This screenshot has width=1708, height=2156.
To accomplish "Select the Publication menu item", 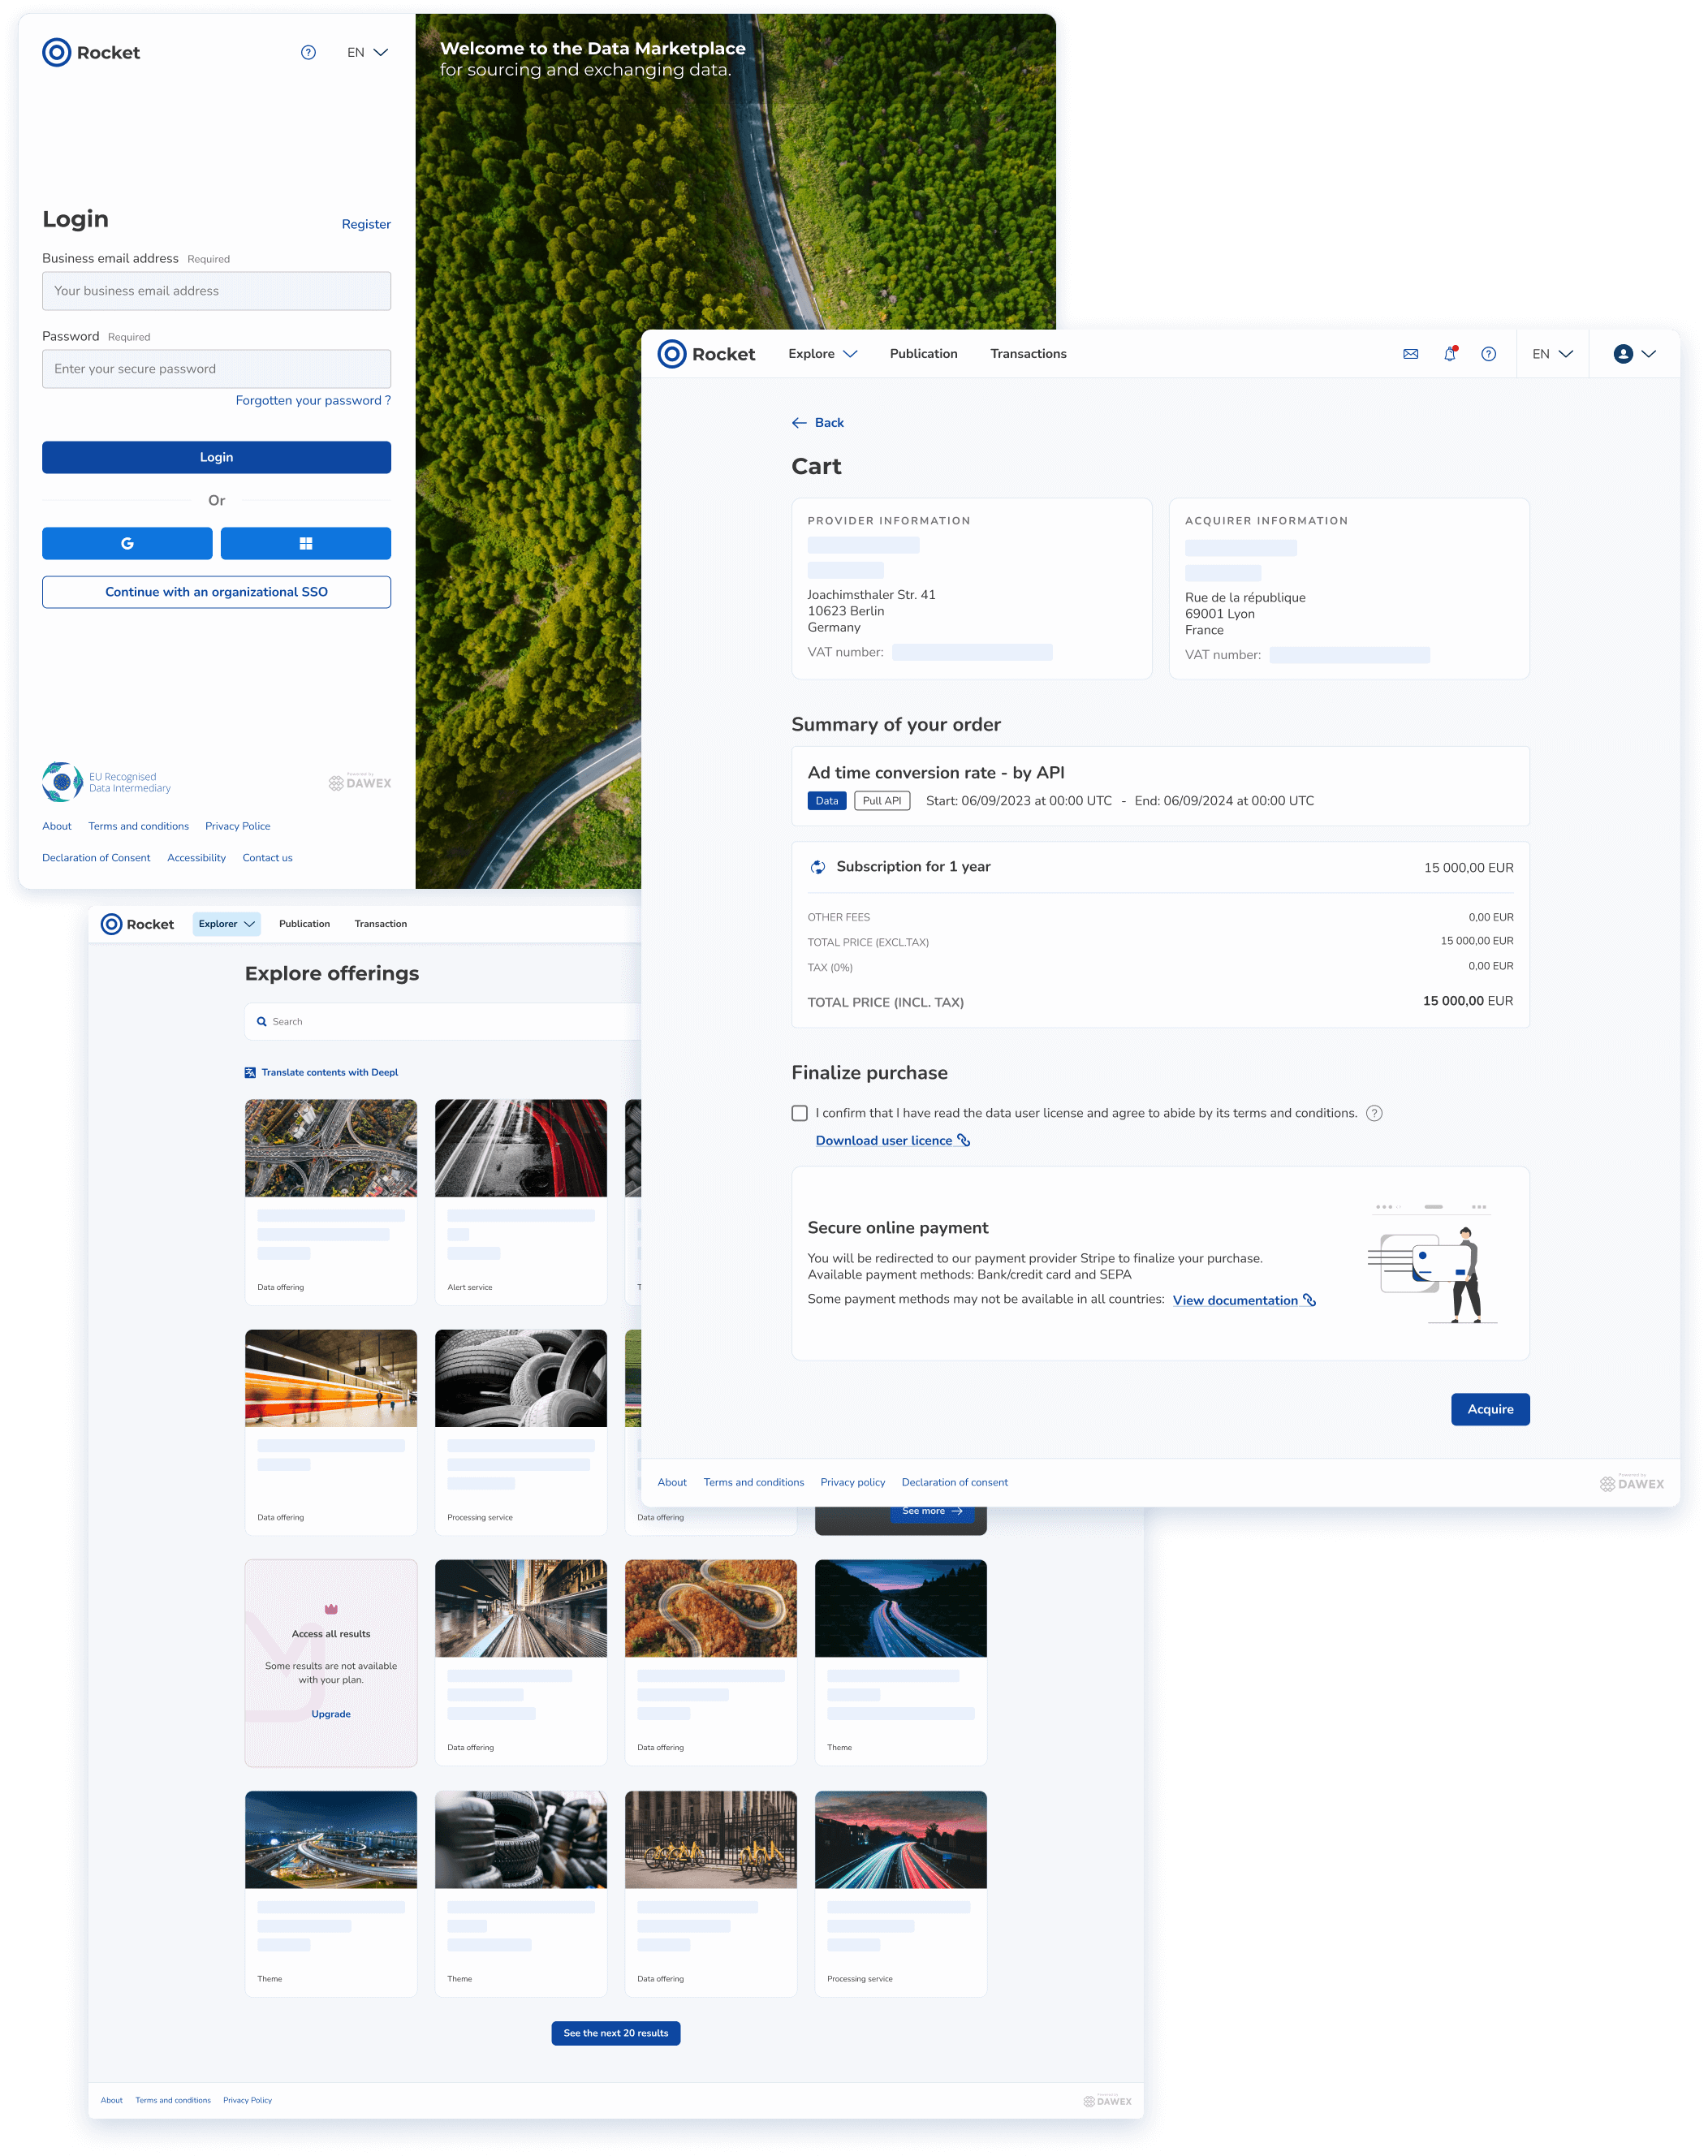I will click(923, 354).
